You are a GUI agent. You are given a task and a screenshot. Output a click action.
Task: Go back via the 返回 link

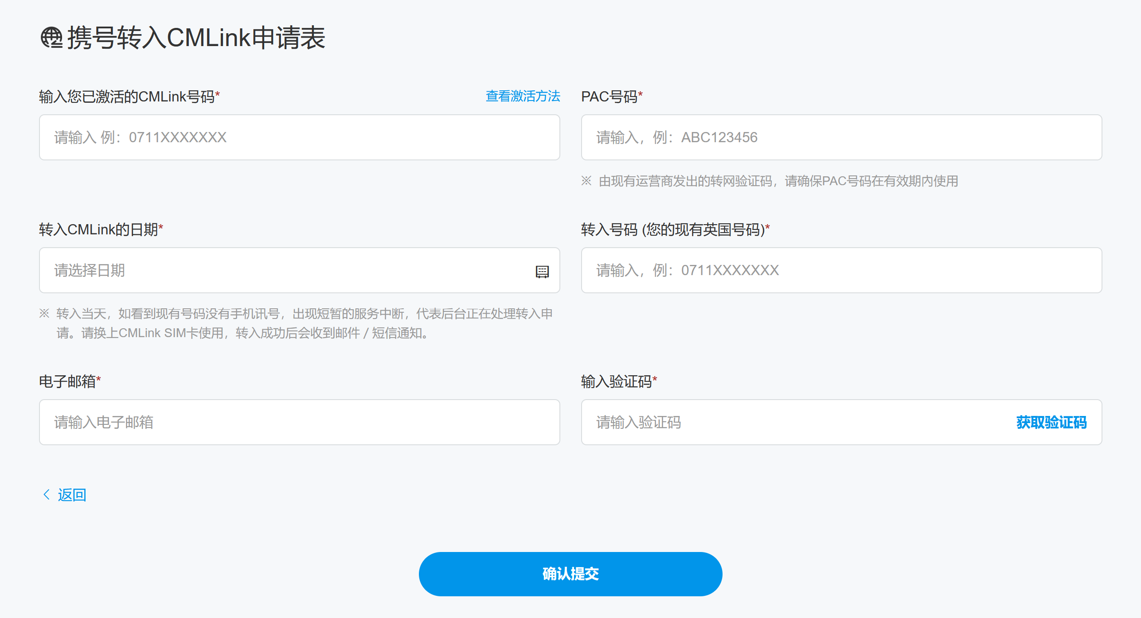coord(72,494)
